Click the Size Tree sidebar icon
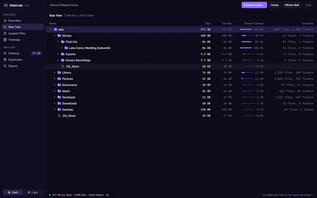Viewport: 317px width, 198px height. pos(5,27)
